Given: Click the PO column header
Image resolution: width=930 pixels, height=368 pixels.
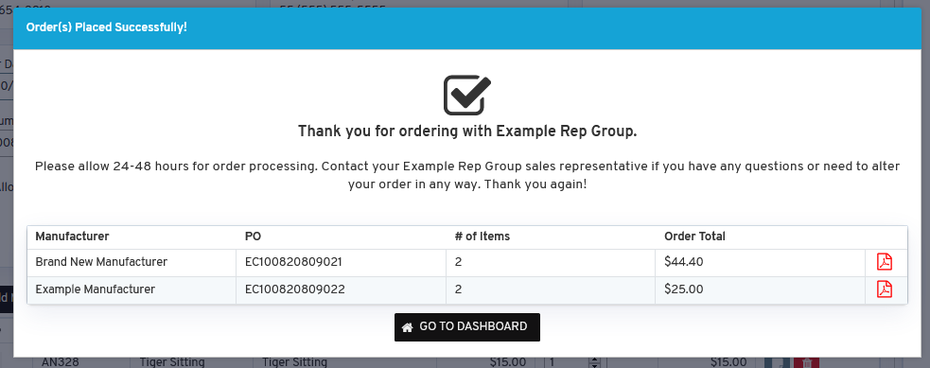Looking at the screenshot, I should coord(253,236).
